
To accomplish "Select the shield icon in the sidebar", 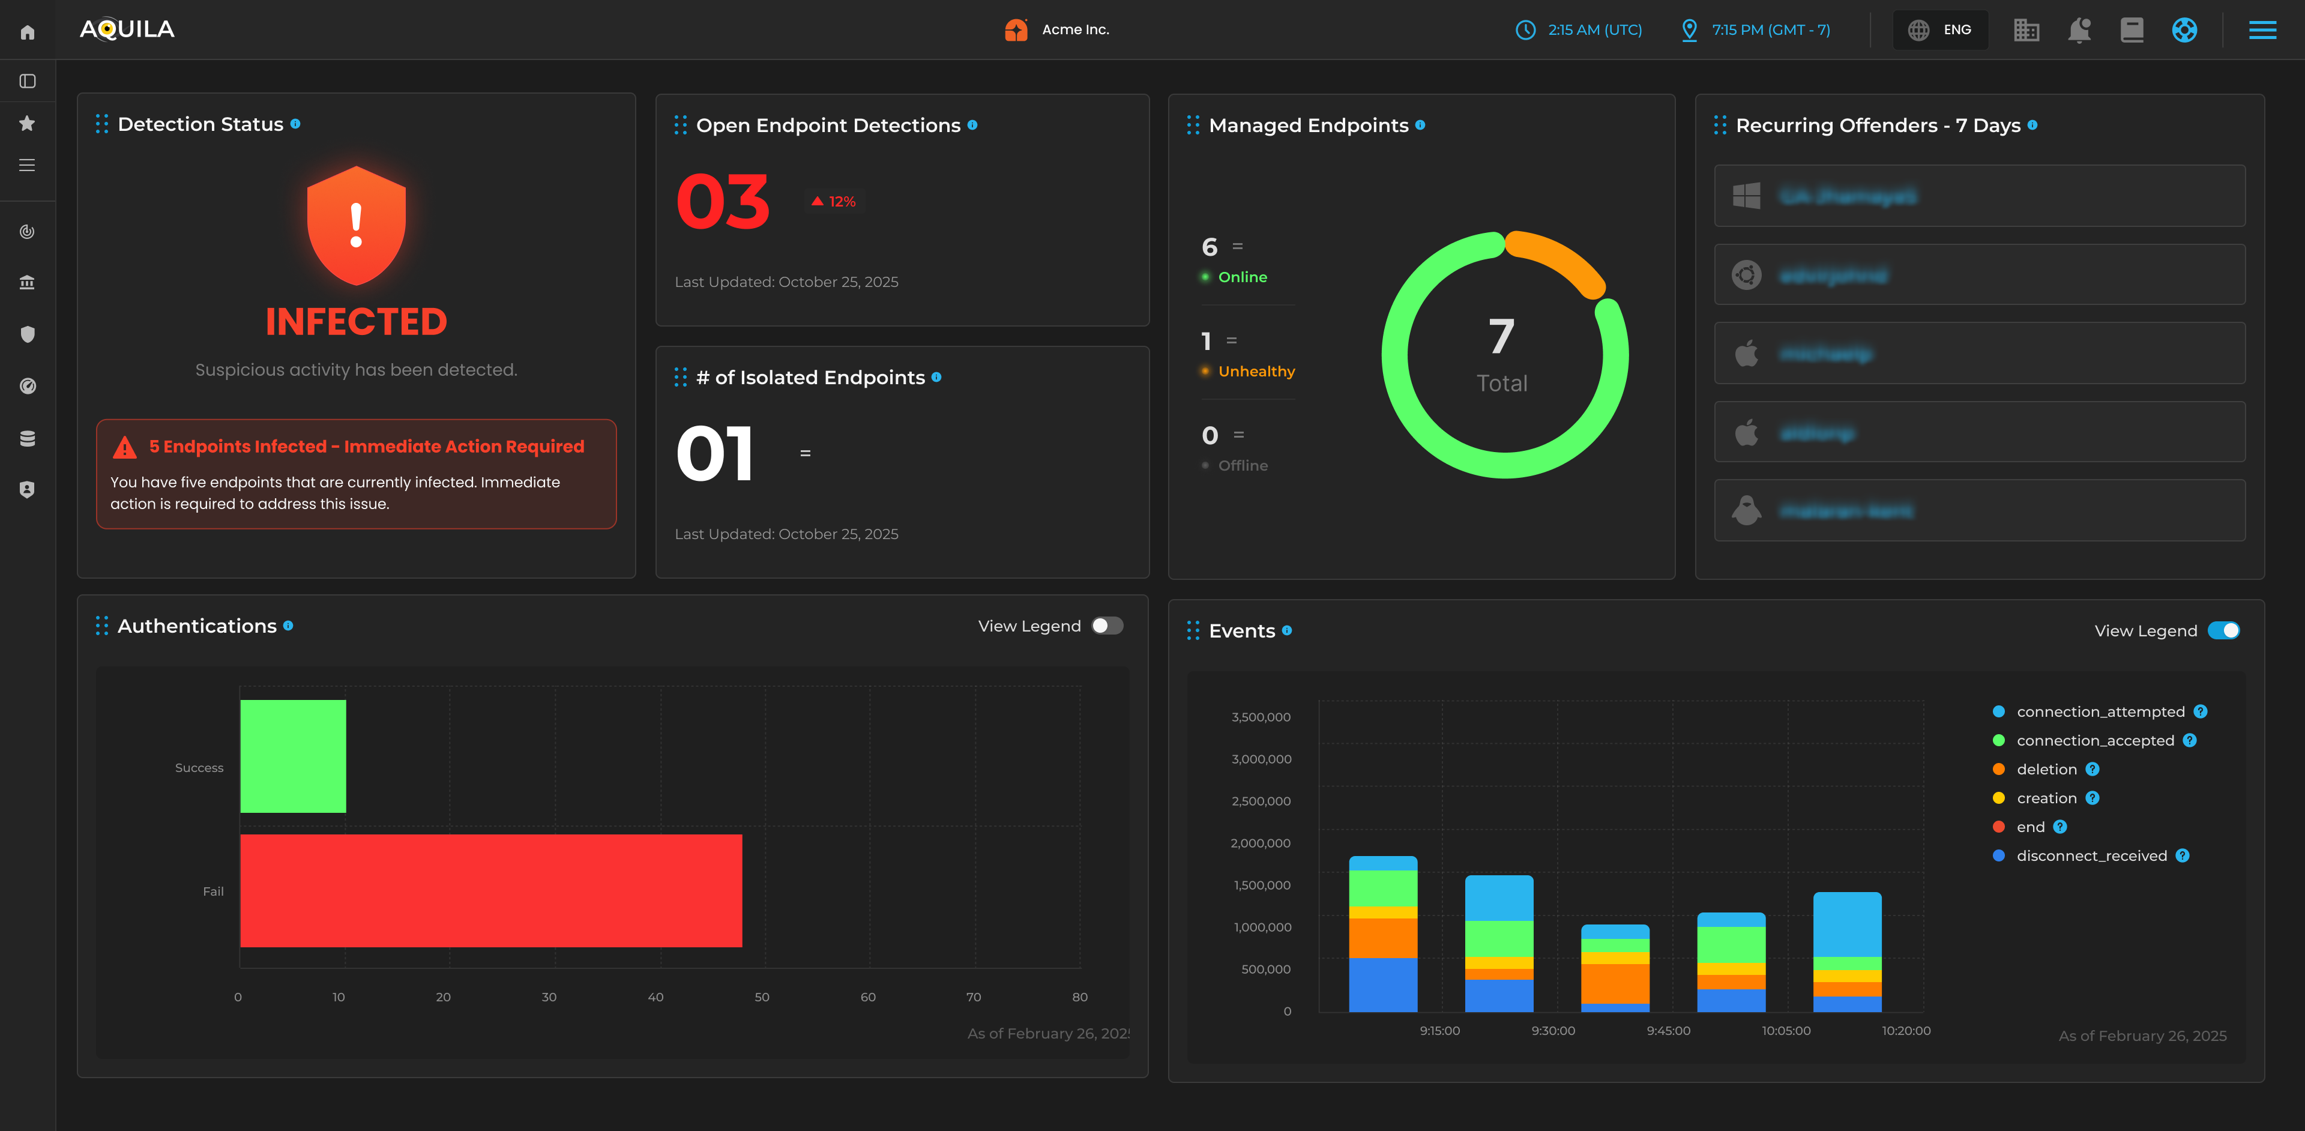I will [27, 334].
